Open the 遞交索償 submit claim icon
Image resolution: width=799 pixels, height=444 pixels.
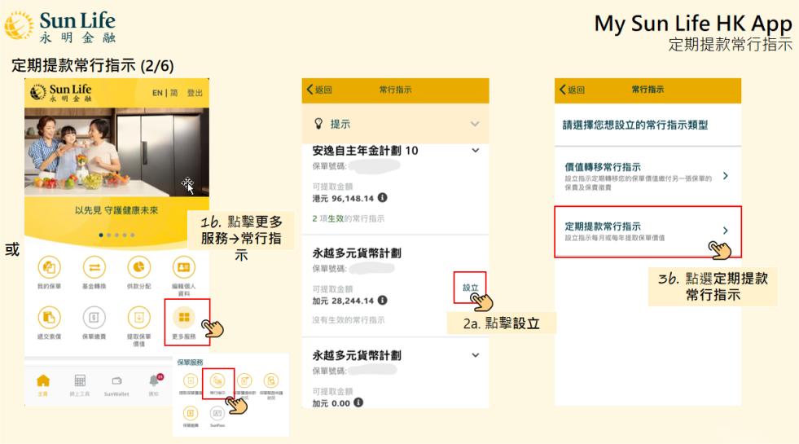[x=50, y=318]
